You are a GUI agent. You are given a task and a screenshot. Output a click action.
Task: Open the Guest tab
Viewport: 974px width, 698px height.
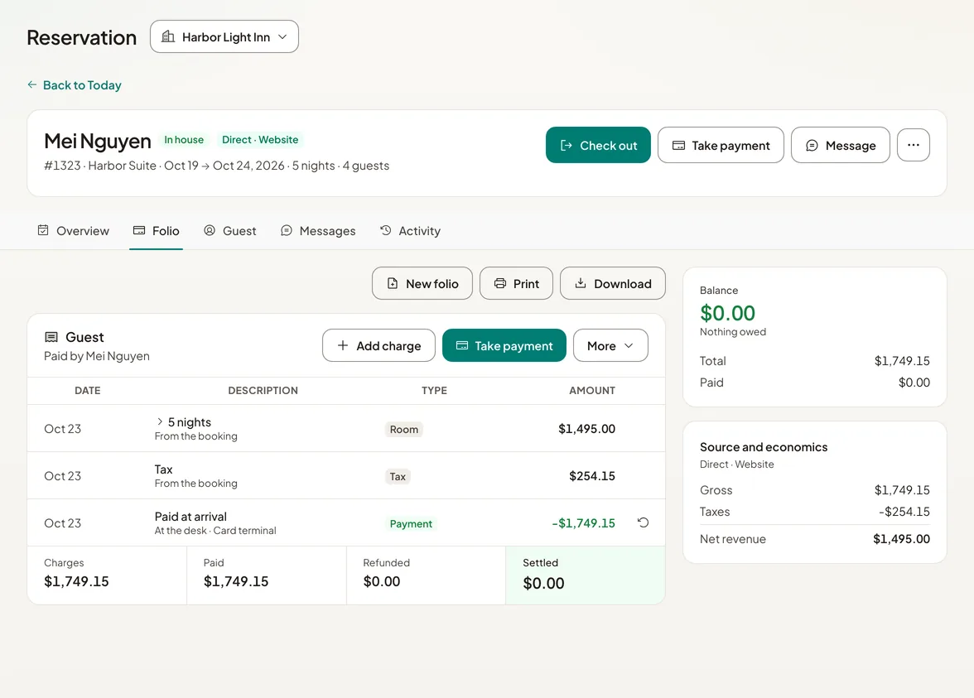[230, 231]
